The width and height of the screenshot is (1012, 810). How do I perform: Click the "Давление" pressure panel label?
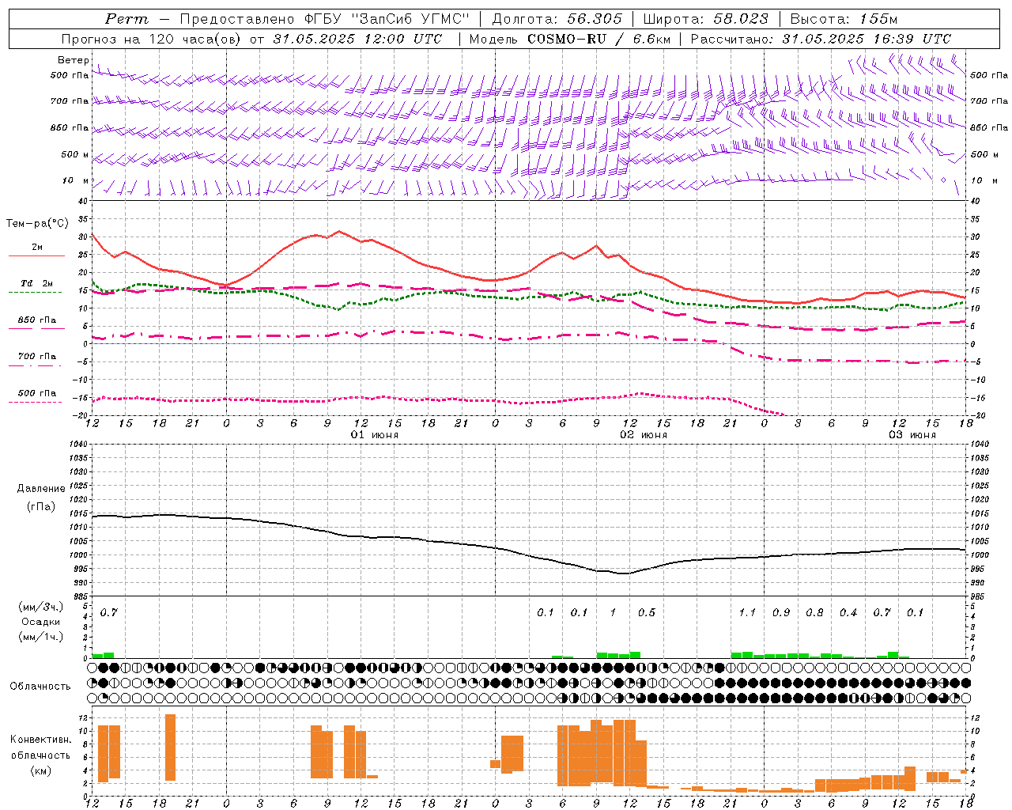(x=41, y=489)
